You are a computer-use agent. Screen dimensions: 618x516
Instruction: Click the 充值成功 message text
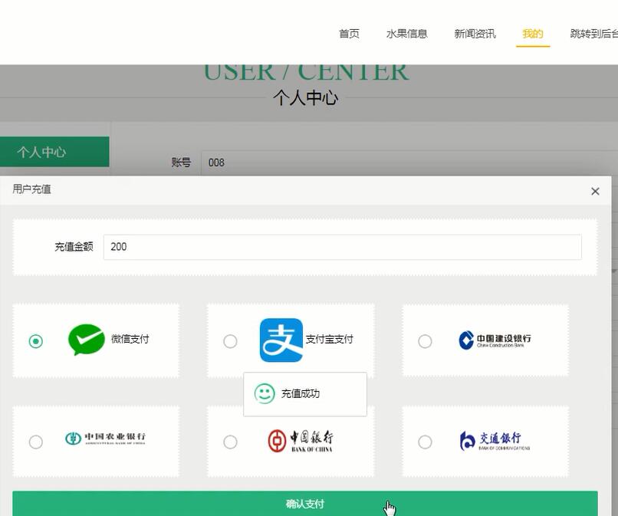301,393
